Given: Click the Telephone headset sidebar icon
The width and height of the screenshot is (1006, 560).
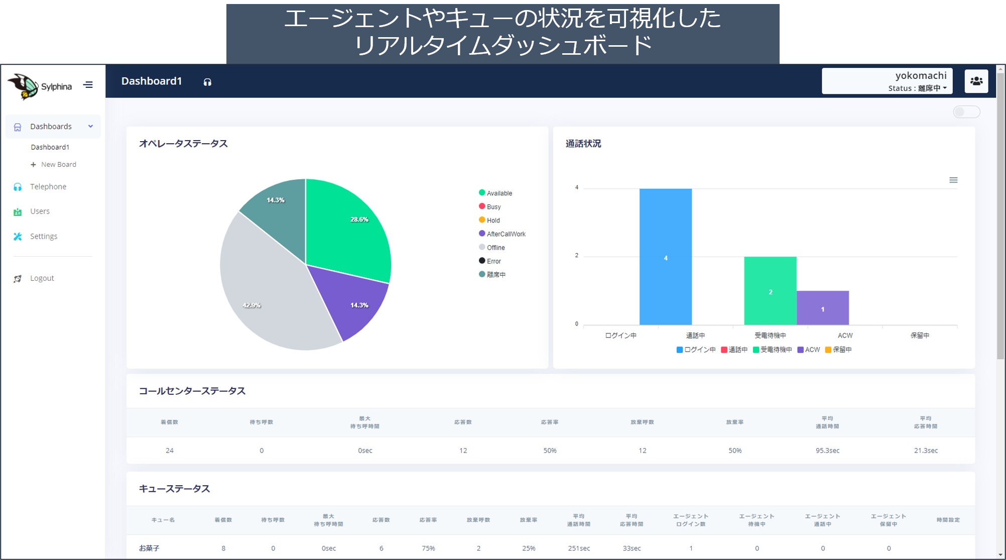Looking at the screenshot, I should (18, 187).
